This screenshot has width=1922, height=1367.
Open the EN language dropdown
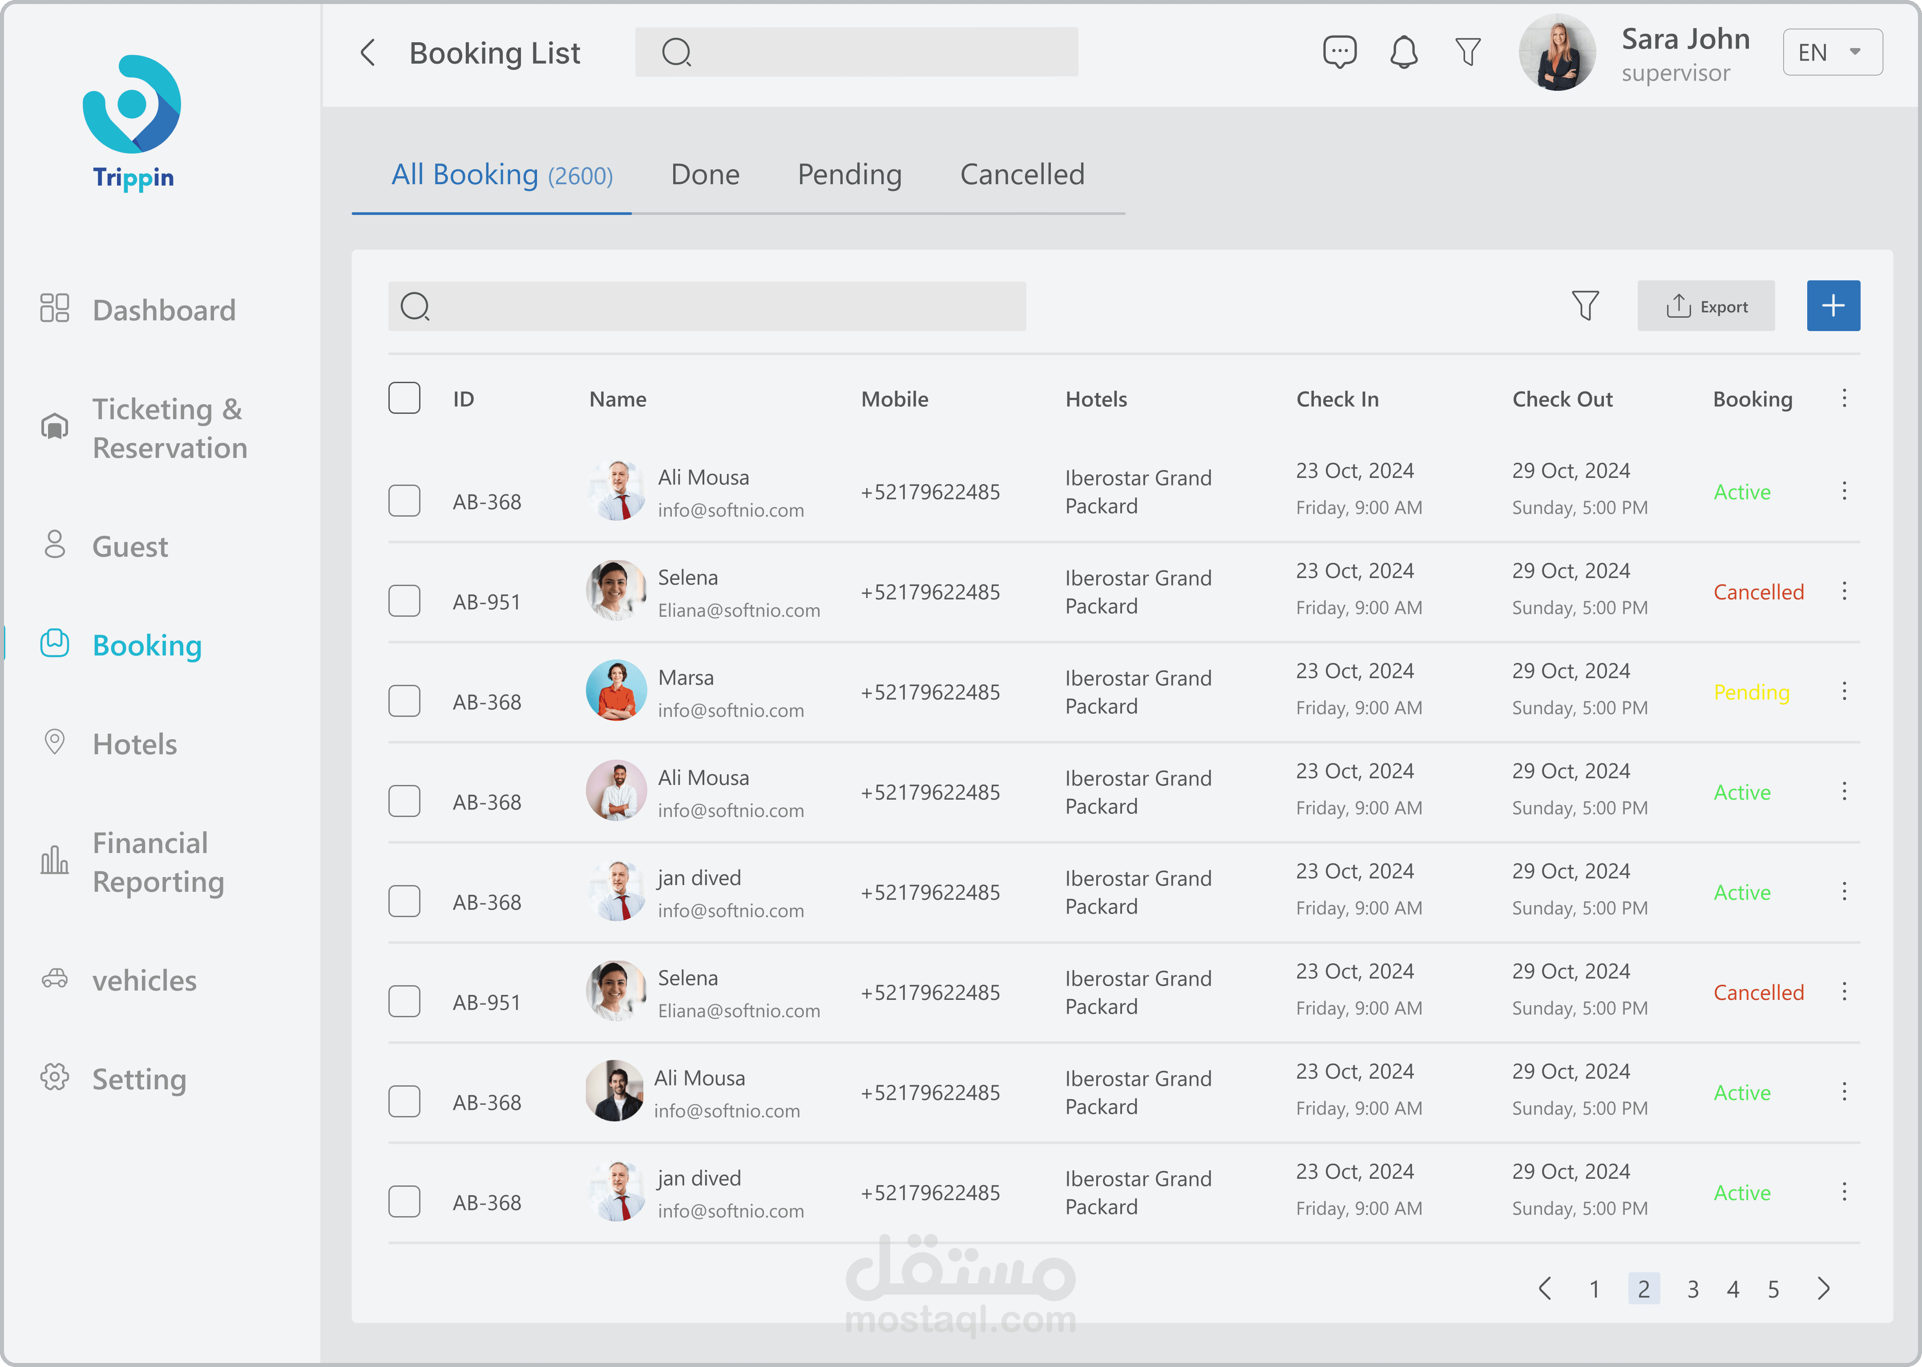(1832, 52)
